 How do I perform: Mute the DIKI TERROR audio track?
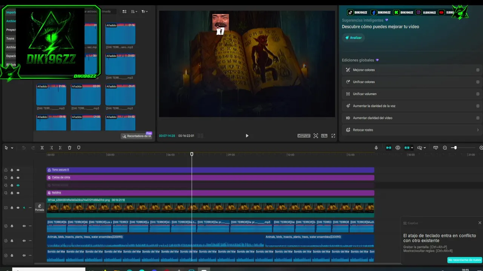point(24,226)
